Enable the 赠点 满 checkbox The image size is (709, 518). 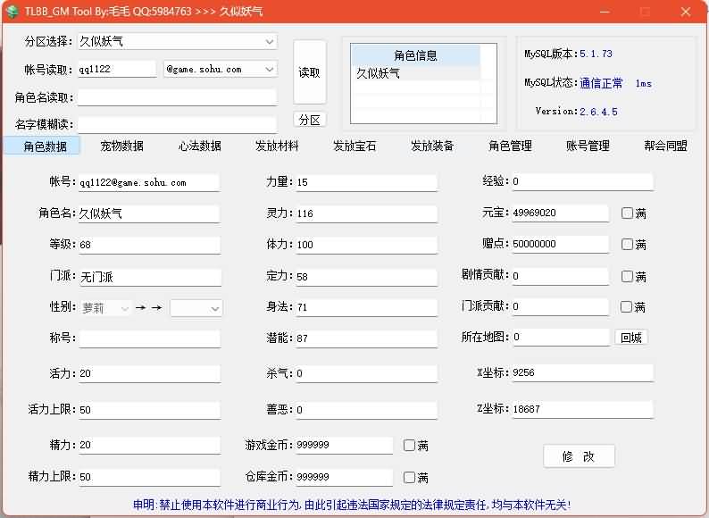tap(627, 245)
